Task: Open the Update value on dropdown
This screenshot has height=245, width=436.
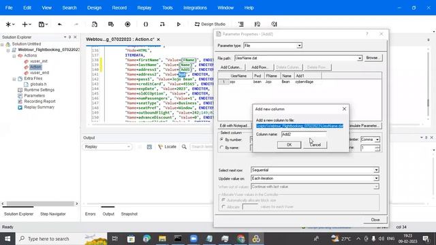Action: pos(376,178)
